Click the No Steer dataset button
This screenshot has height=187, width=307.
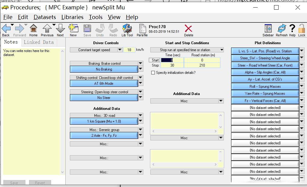104,98
